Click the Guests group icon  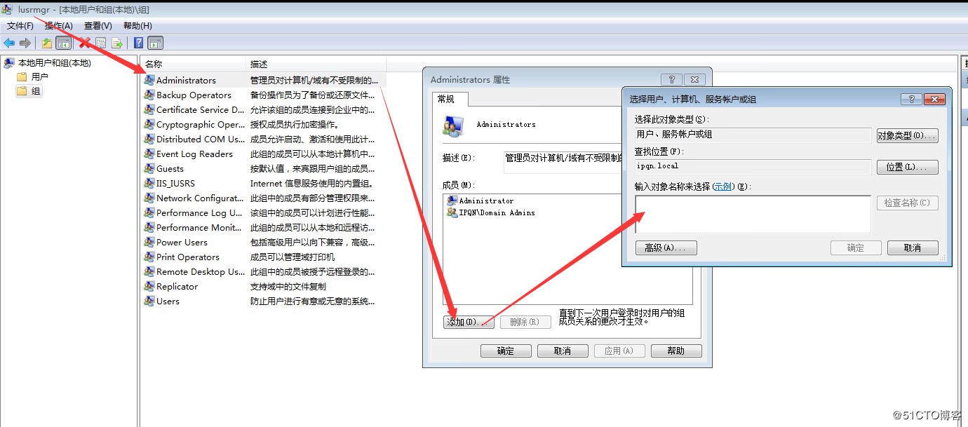pos(149,168)
